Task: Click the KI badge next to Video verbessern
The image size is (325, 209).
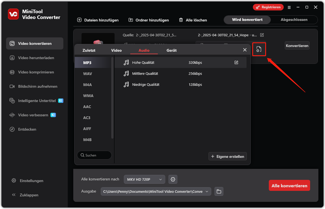Action: pos(53,115)
